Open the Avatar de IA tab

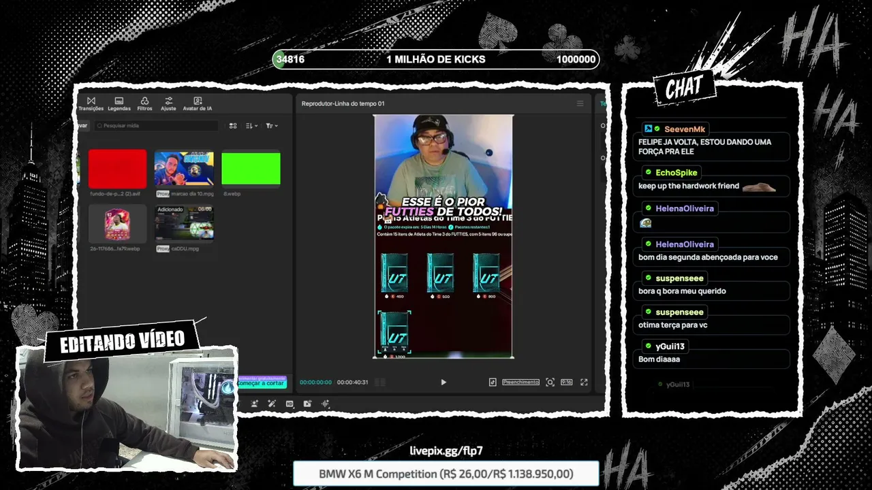198,103
